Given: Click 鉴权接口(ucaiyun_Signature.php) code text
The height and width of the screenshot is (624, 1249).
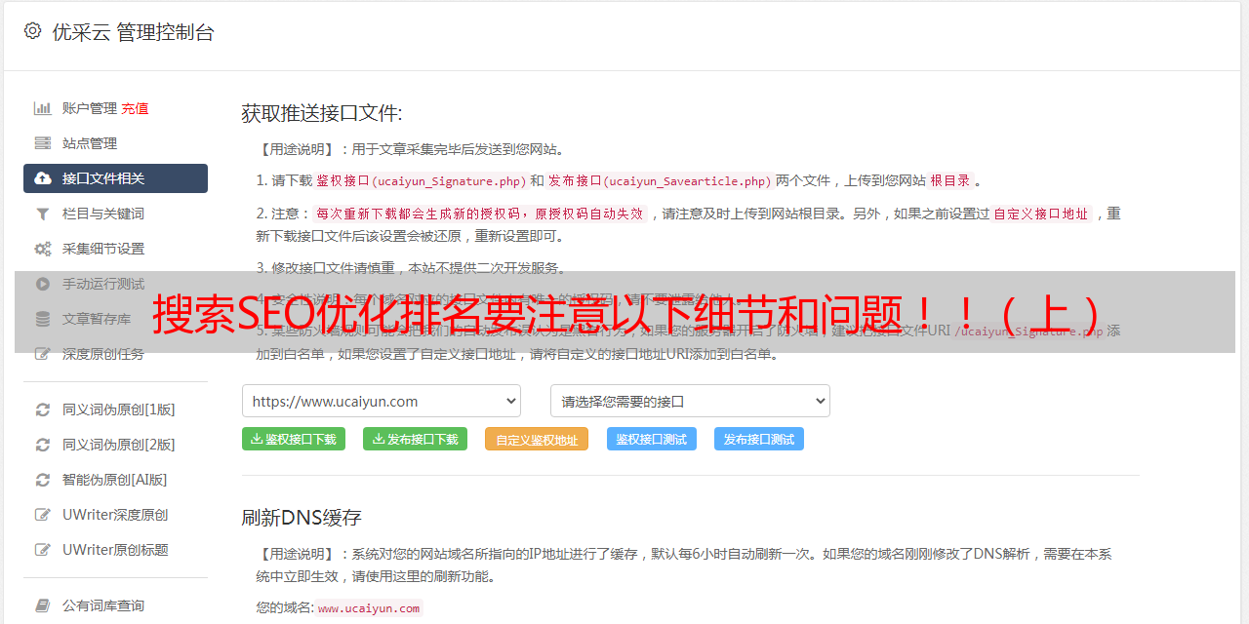Looking at the screenshot, I should click(422, 180).
